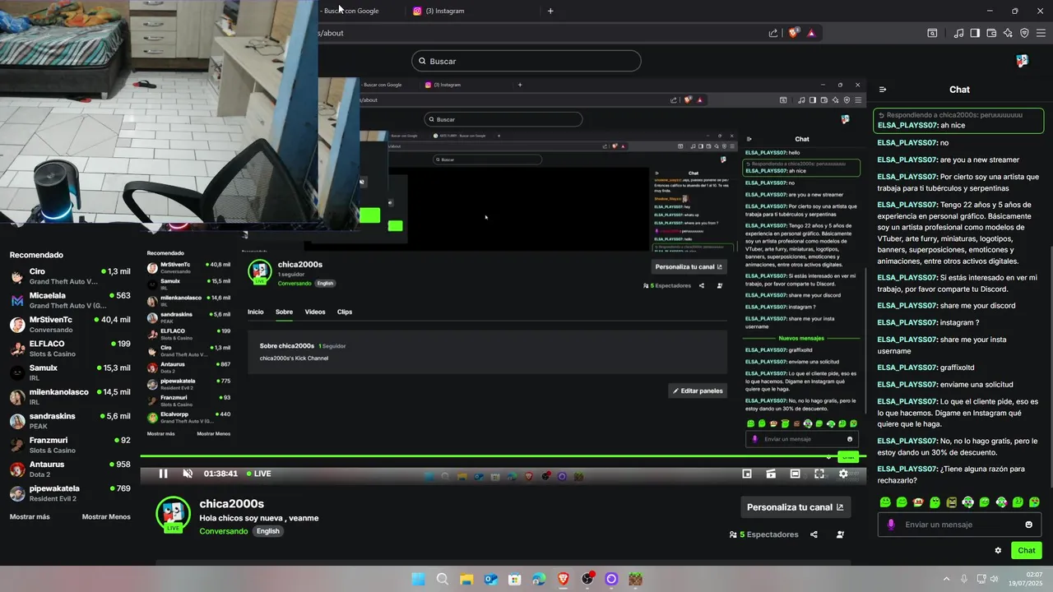Open Brave Wallet icon
1053x592 pixels.
991,33
